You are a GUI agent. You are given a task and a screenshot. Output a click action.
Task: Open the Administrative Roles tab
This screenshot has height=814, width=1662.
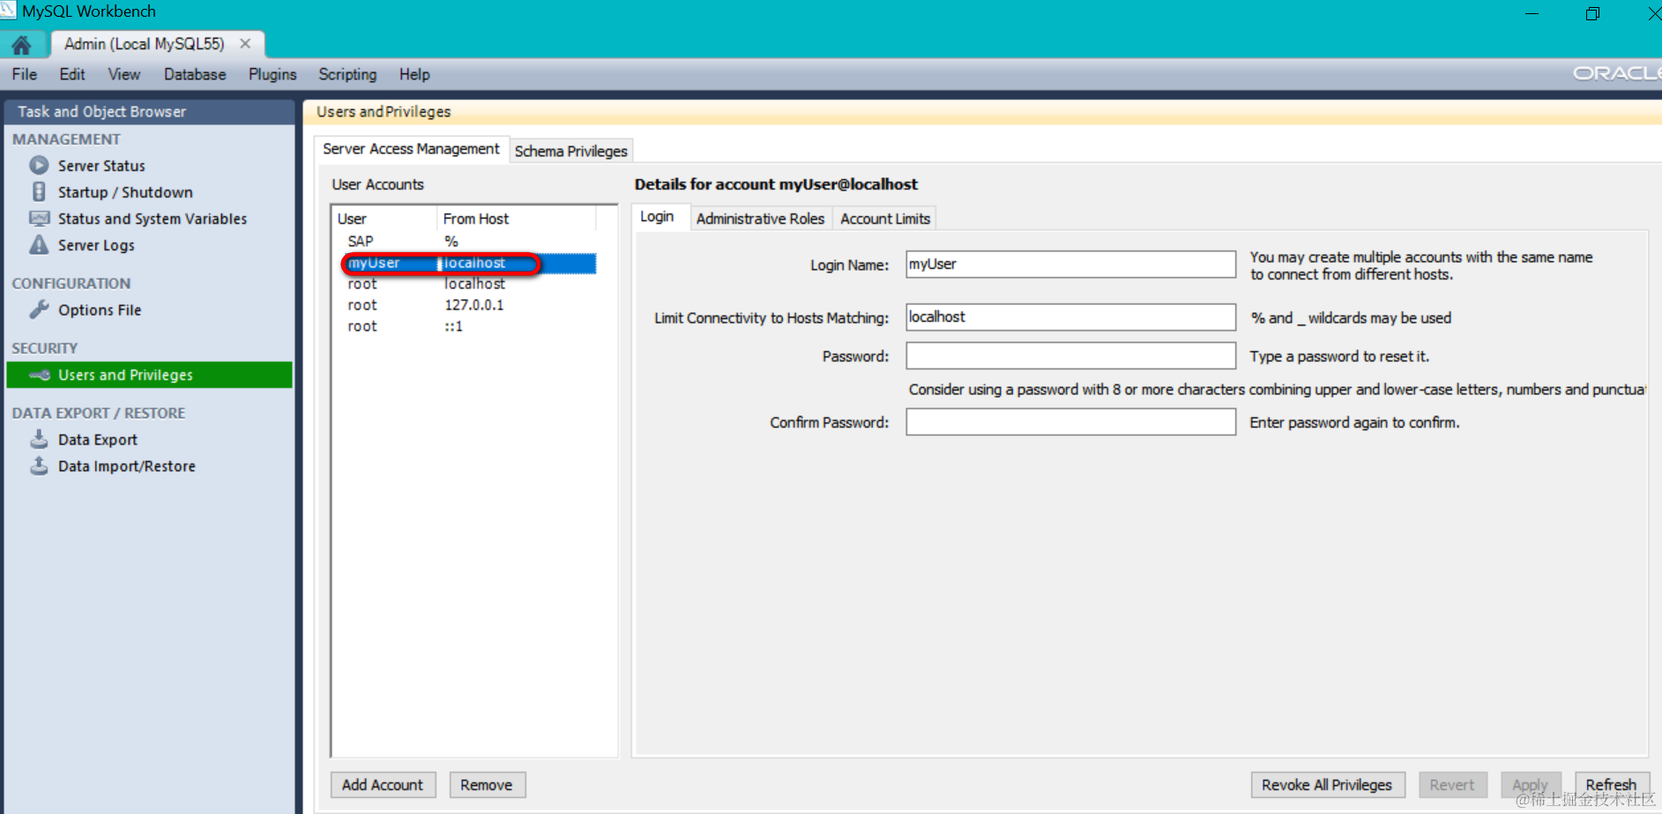(x=760, y=219)
